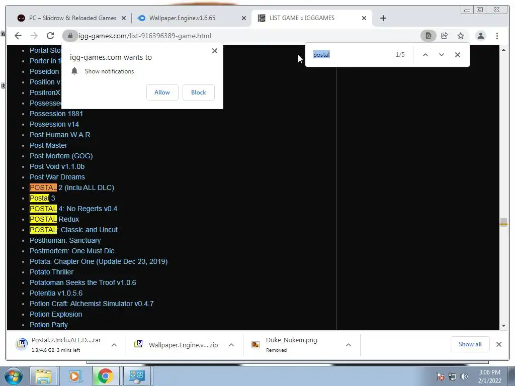Image resolution: width=515 pixels, height=386 pixels.
Task: Show all downloads
Action: point(470,344)
